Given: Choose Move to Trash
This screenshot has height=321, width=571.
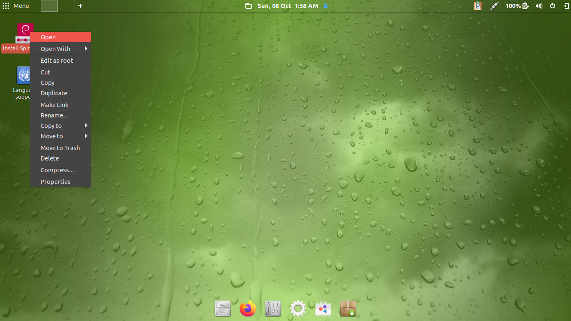Looking at the screenshot, I should (x=60, y=148).
